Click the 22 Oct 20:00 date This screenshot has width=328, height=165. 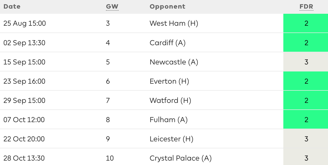(24, 139)
